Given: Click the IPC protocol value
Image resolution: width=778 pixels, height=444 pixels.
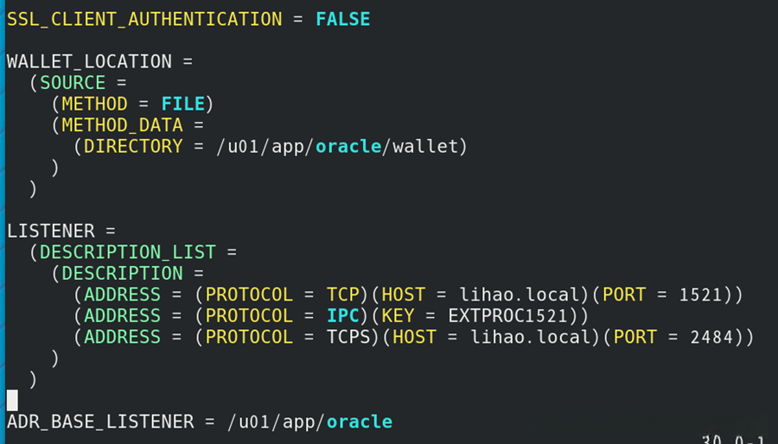Looking at the screenshot, I should click(x=342, y=316).
